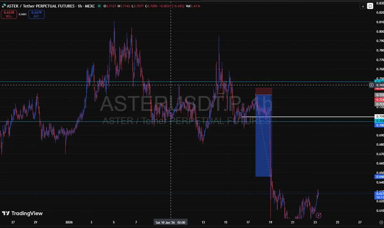Click the date 19 on the time axis
Viewport: 384px width, 228px height.
tap(270, 222)
